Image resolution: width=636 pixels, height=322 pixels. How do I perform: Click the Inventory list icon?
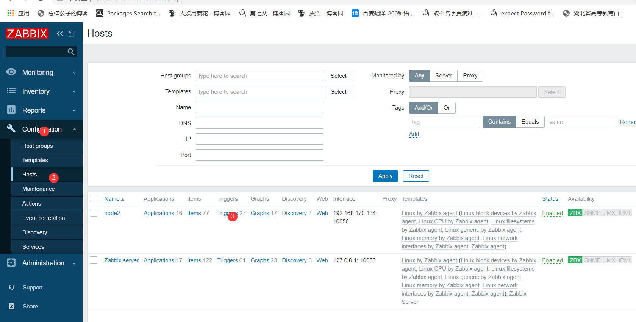point(11,91)
